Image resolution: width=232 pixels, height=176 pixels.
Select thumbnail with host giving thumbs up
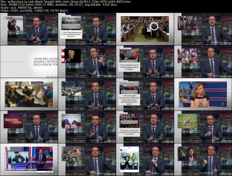coord(203,159)
